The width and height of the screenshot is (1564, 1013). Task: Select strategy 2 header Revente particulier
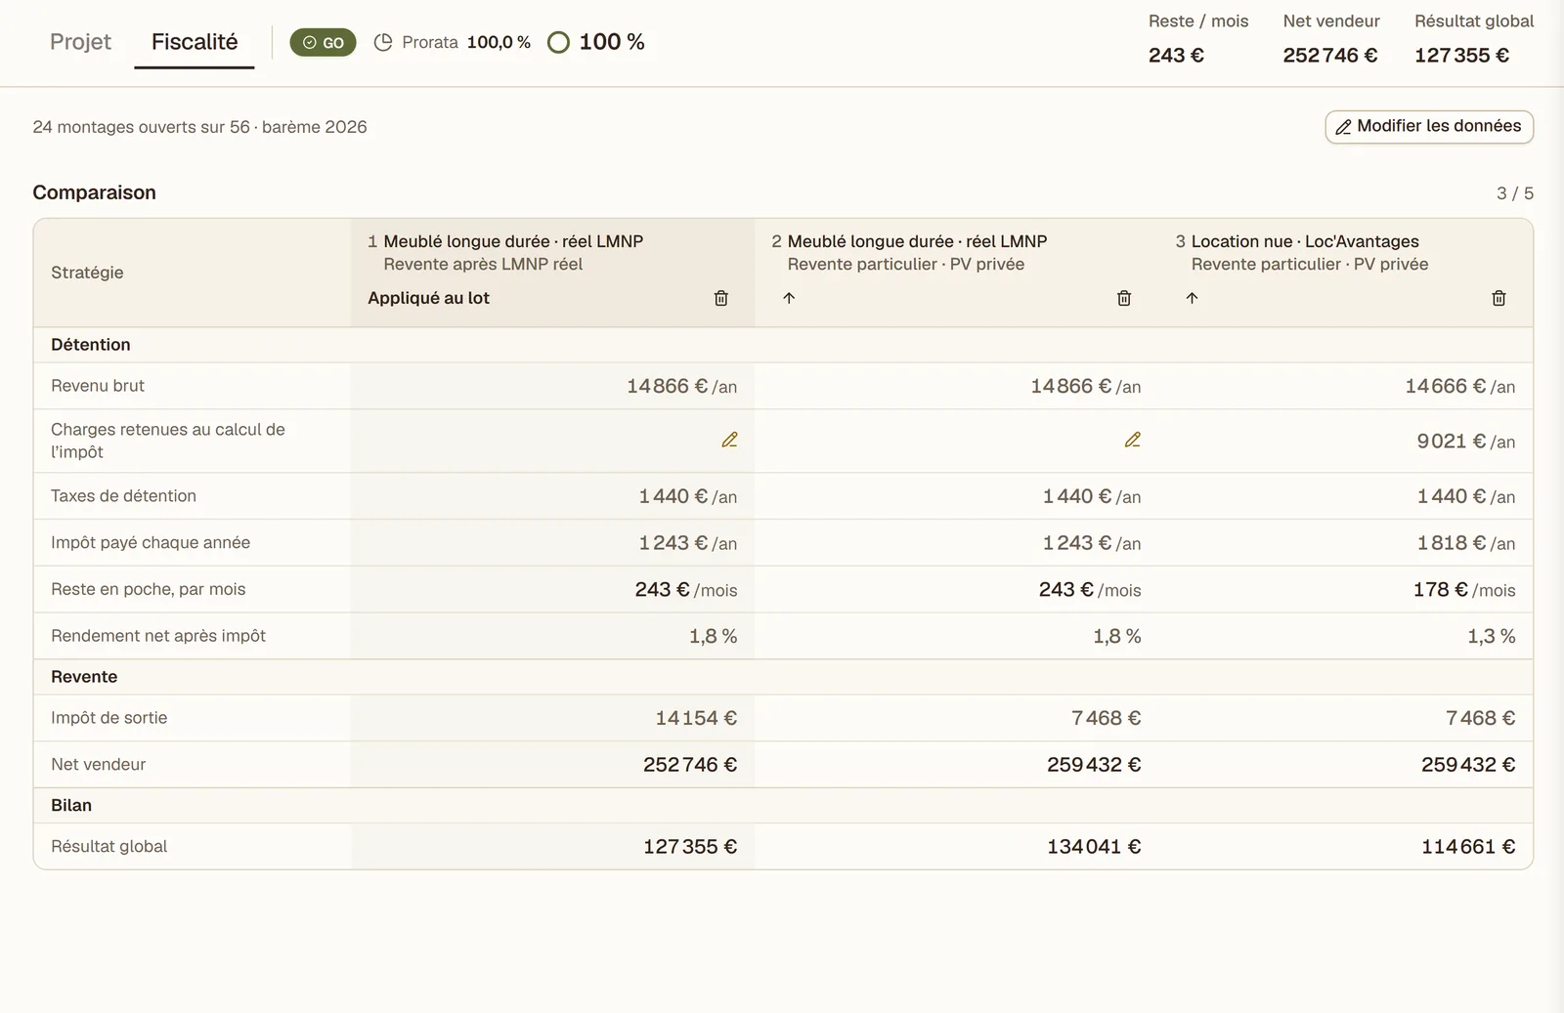click(x=906, y=264)
